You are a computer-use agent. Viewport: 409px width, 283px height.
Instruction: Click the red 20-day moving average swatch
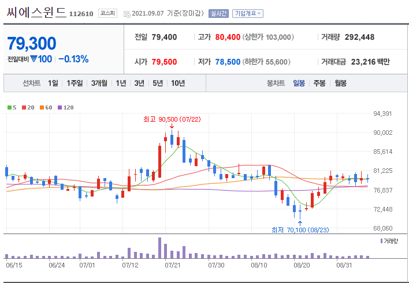pos(24,108)
